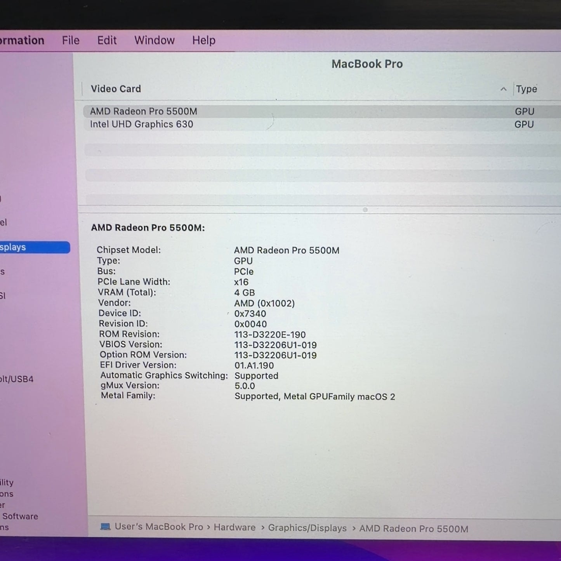Click the Automatic Graphics Switching Supported value
The height and width of the screenshot is (561, 561).
[x=256, y=376]
